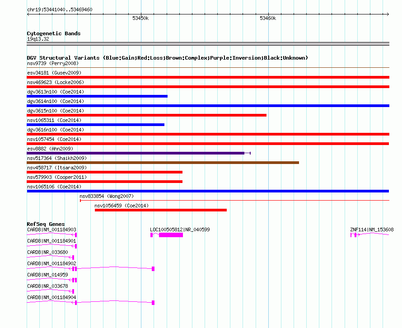Viewport: 402px width, 328px height.
Task: Select the red nsv579903 loss bar
Action: tap(105, 182)
